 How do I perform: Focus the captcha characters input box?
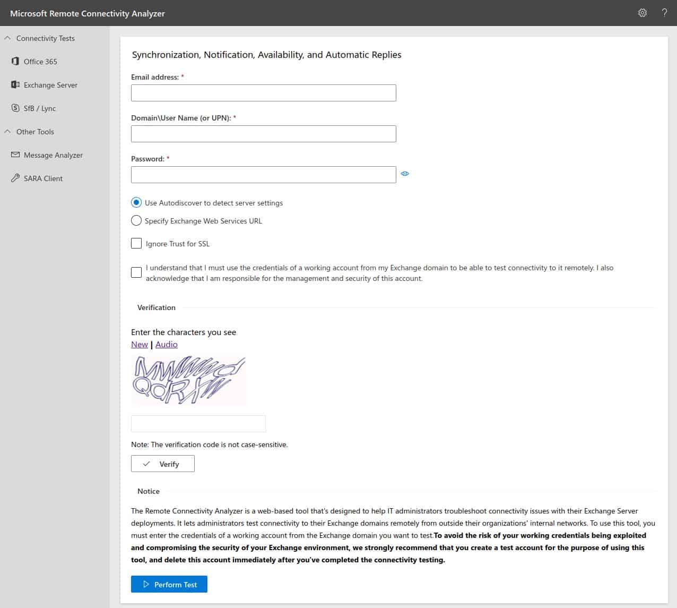[198, 424]
